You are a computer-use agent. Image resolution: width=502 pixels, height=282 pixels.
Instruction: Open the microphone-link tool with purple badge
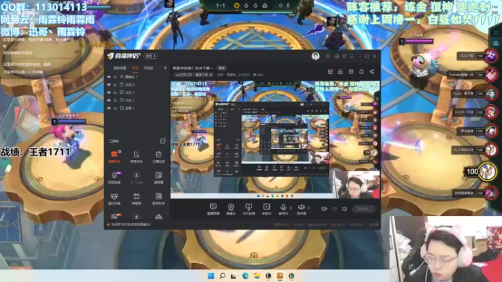114,178
